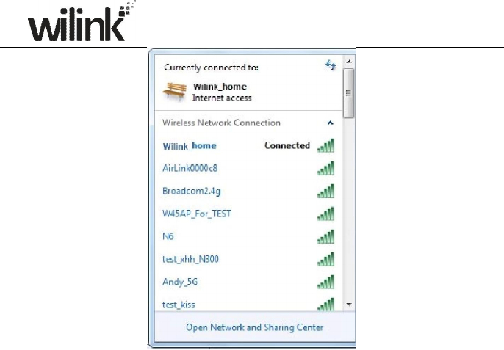Screen dimensions: 504x350
Task: Click the wilink logo
Action: click(x=81, y=22)
